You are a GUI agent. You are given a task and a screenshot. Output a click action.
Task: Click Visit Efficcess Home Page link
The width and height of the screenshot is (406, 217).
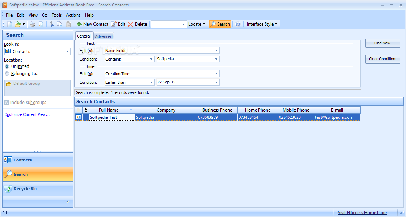click(x=362, y=213)
